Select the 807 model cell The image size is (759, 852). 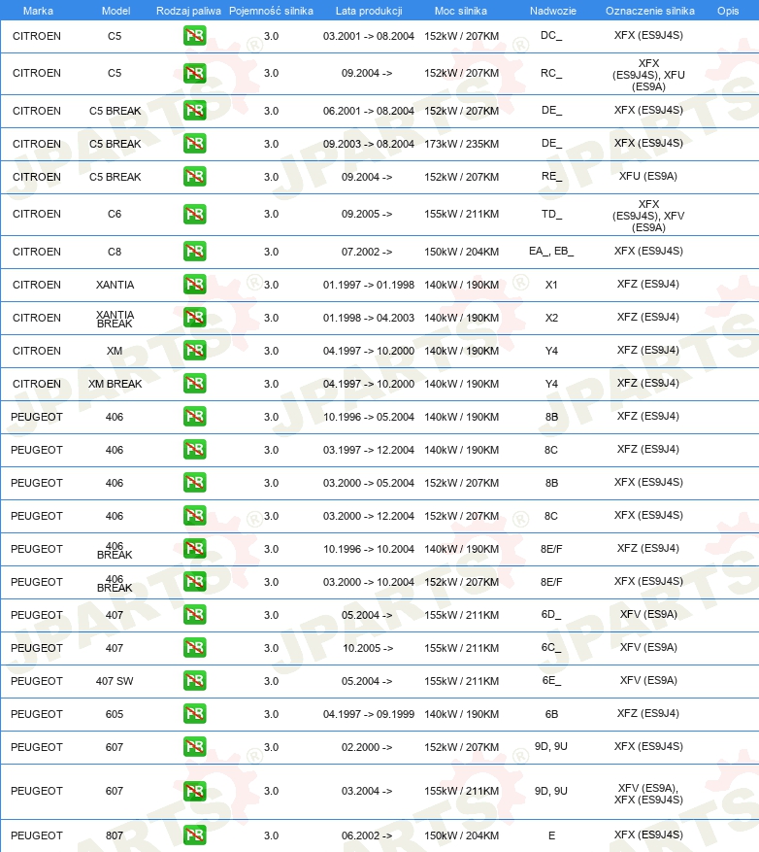tap(115, 835)
